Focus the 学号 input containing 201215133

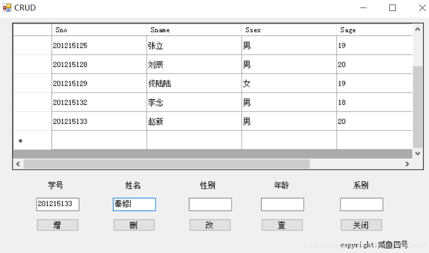58,205
